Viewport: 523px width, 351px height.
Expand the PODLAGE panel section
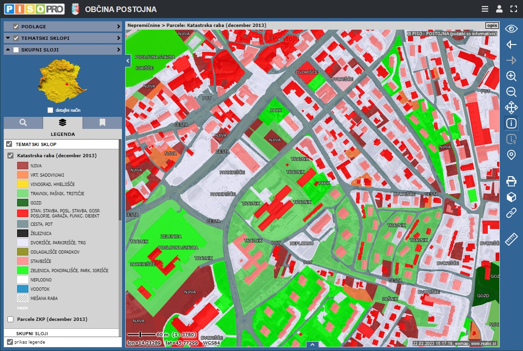[119, 27]
